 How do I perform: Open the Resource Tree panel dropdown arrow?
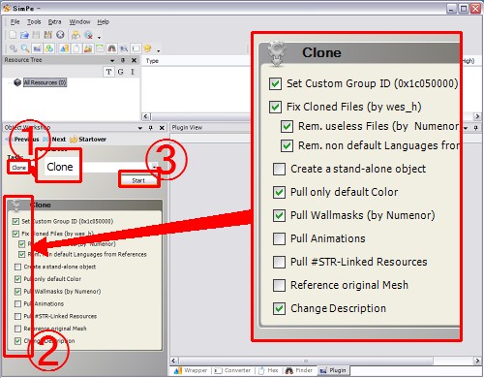point(112,60)
